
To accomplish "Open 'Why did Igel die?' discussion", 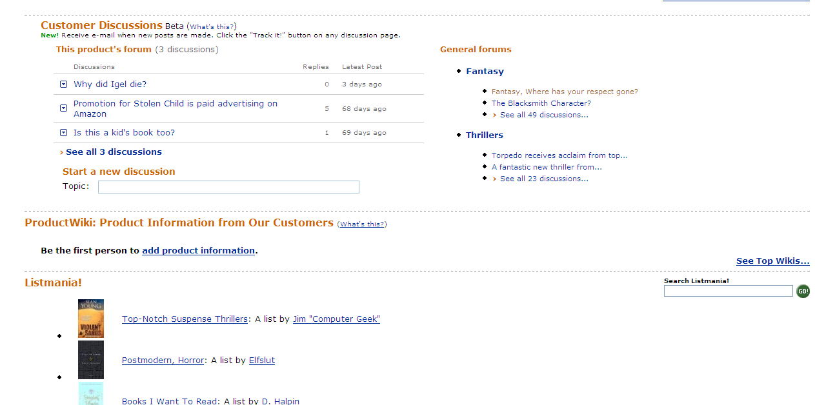I will (110, 84).
